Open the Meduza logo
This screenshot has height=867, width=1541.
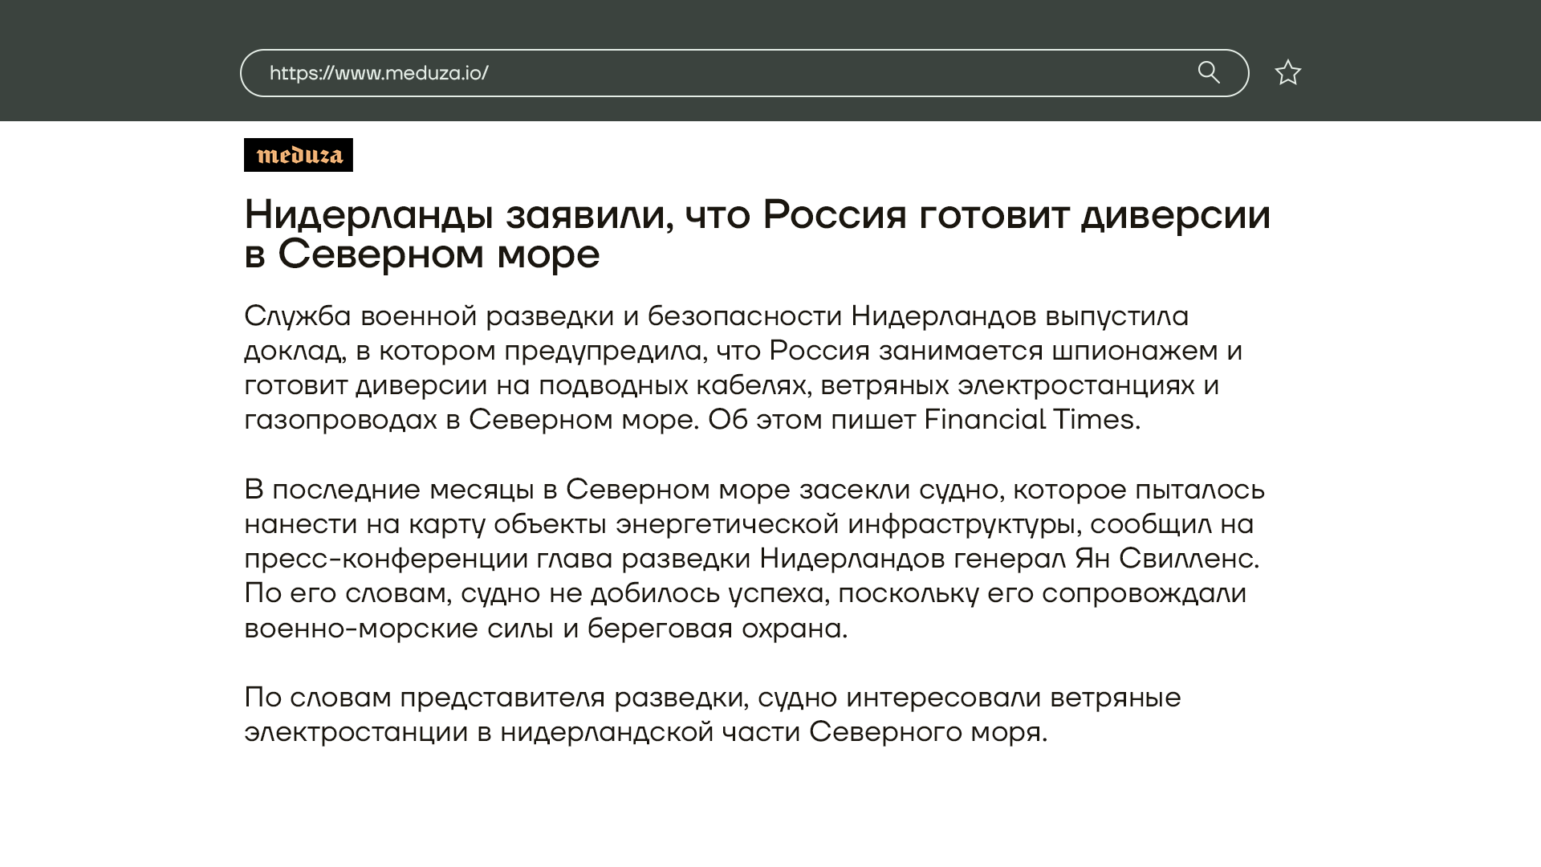(x=298, y=155)
